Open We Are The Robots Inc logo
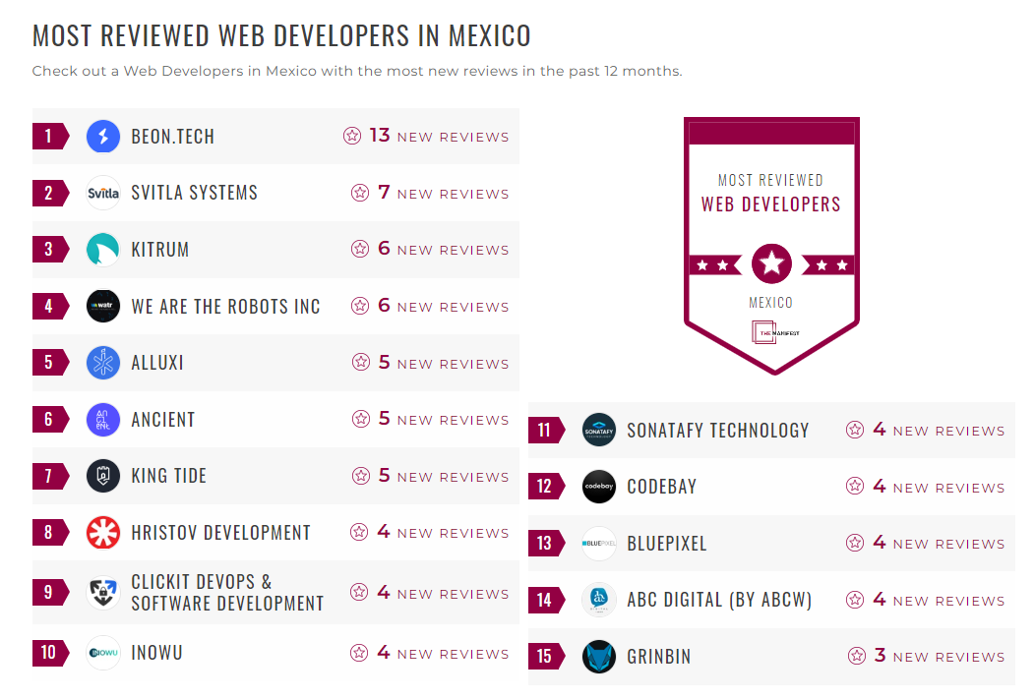1035x699 pixels. coord(103,306)
